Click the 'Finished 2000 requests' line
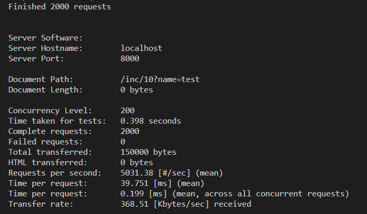367x214 pixels. pyautogui.click(x=60, y=7)
